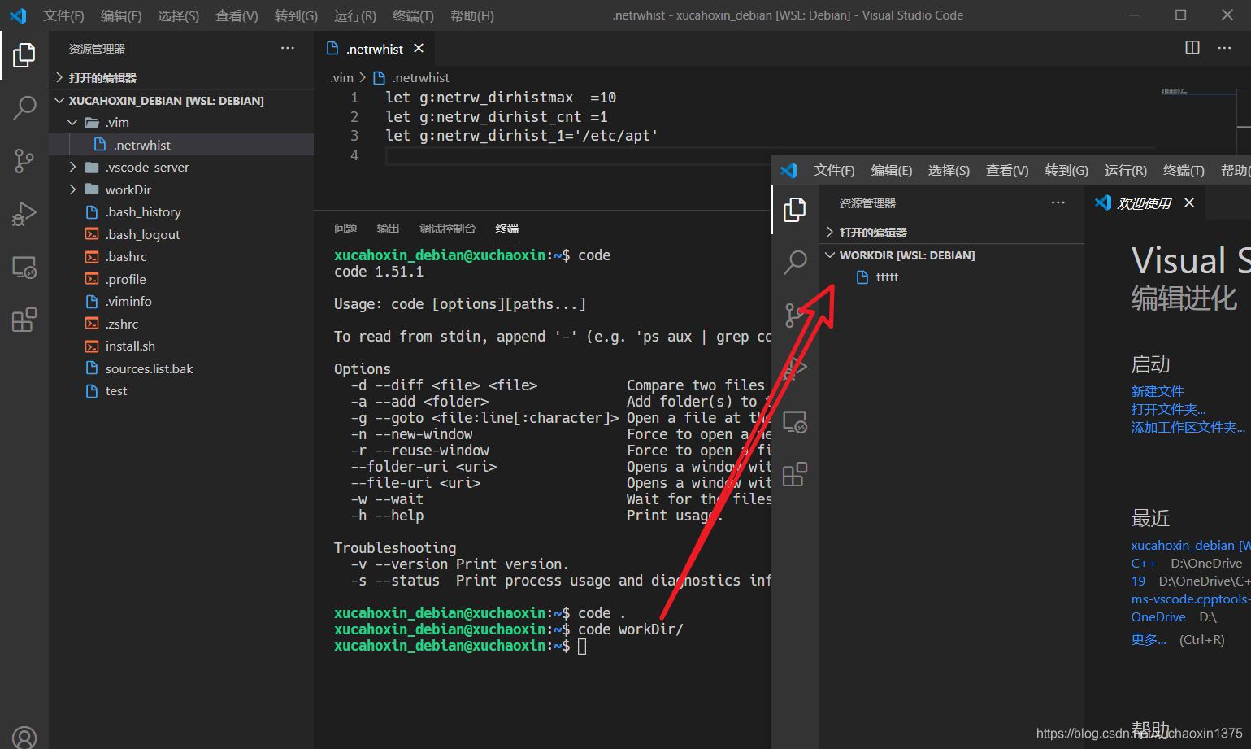Open Help menu in main window
The image size is (1251, 749).
click(x=472, y=15)
